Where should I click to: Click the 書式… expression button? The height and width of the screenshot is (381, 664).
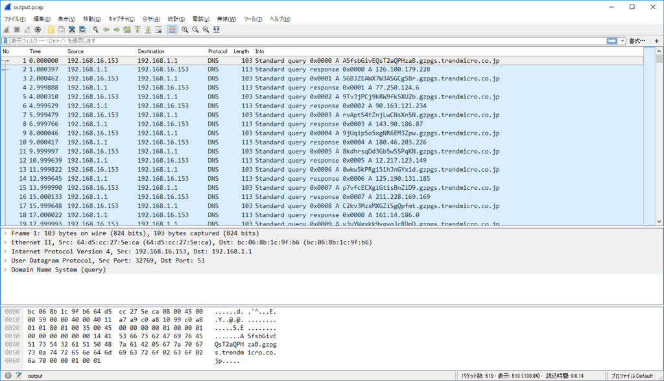[x=637, y=41]
